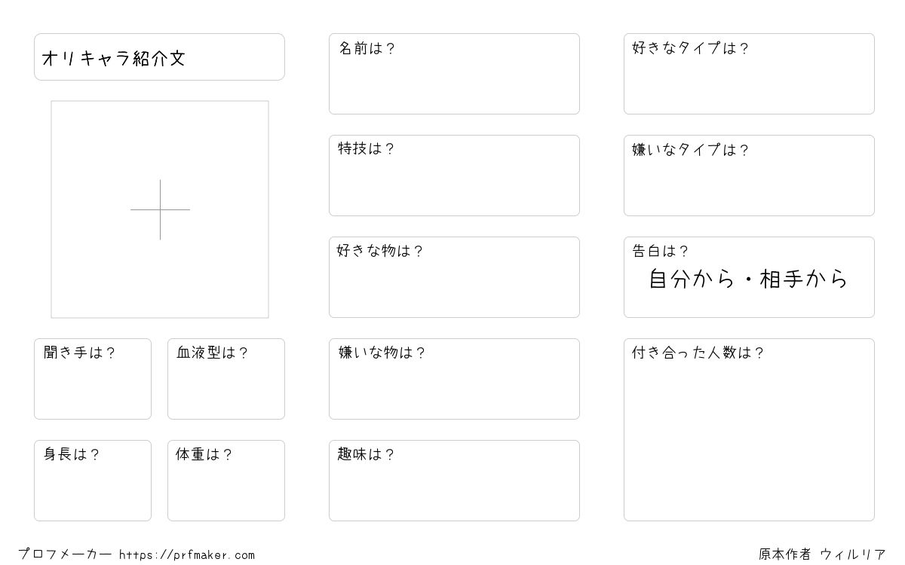Screen dimensions: 905x565
Task: Click the 嫌いなタイプは？ box
Action: tap(749, 176)
